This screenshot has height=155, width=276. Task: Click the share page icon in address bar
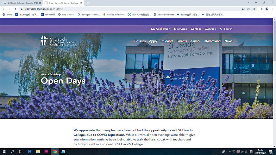click(x=249, y=9)
